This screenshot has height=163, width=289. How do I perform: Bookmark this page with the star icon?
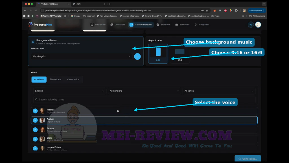pyautogui.click(x=207, y=10)
